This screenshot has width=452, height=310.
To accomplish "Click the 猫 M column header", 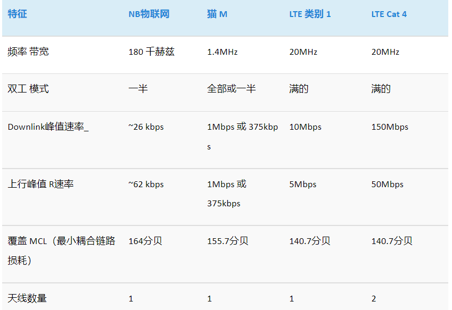I will 217,14.
